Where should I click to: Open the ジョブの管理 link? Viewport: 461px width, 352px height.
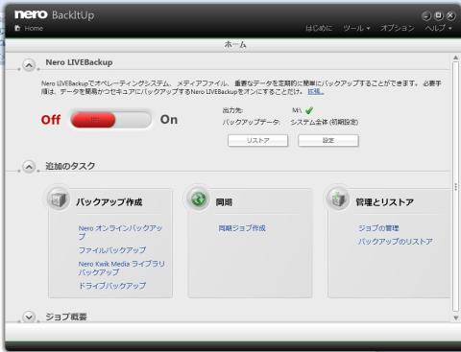click(378, 228)
